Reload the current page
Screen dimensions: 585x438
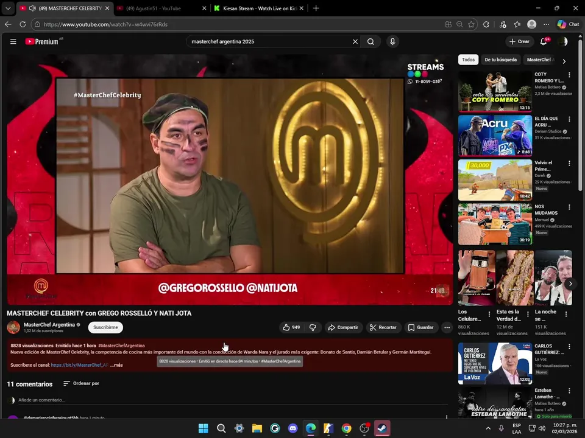pyautogui.click(x=23, y=24)
